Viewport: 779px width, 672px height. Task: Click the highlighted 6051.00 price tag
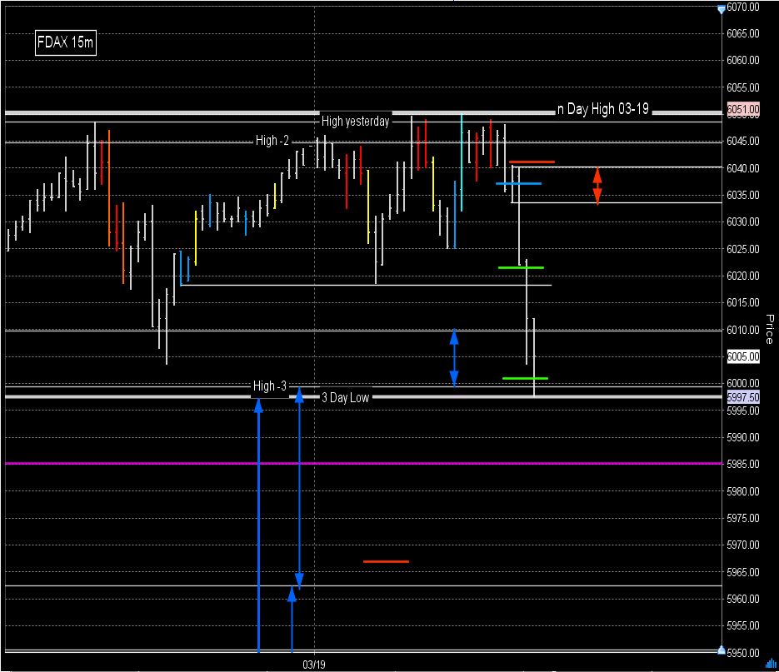tap(743, 109)
